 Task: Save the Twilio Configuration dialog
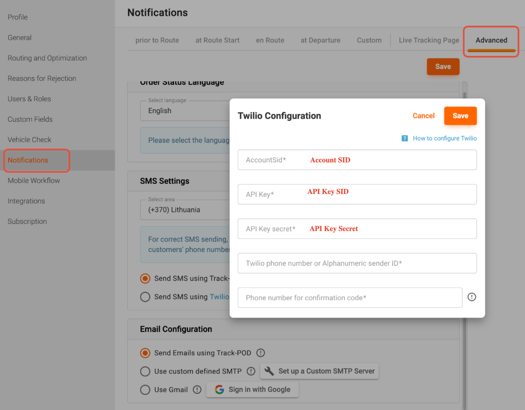tap(460, 116)
